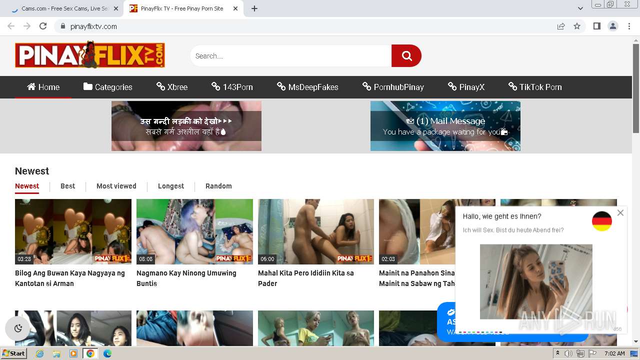The width and height of the screenshot is (640, 360).
Task: Click the browser forward arrow
Action: point(27,26)
